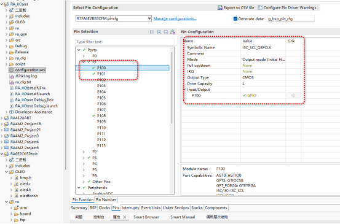Select the configuration.xml file icon
The height and width of the screenshot is (224, 340).
[x=12, y=70]
